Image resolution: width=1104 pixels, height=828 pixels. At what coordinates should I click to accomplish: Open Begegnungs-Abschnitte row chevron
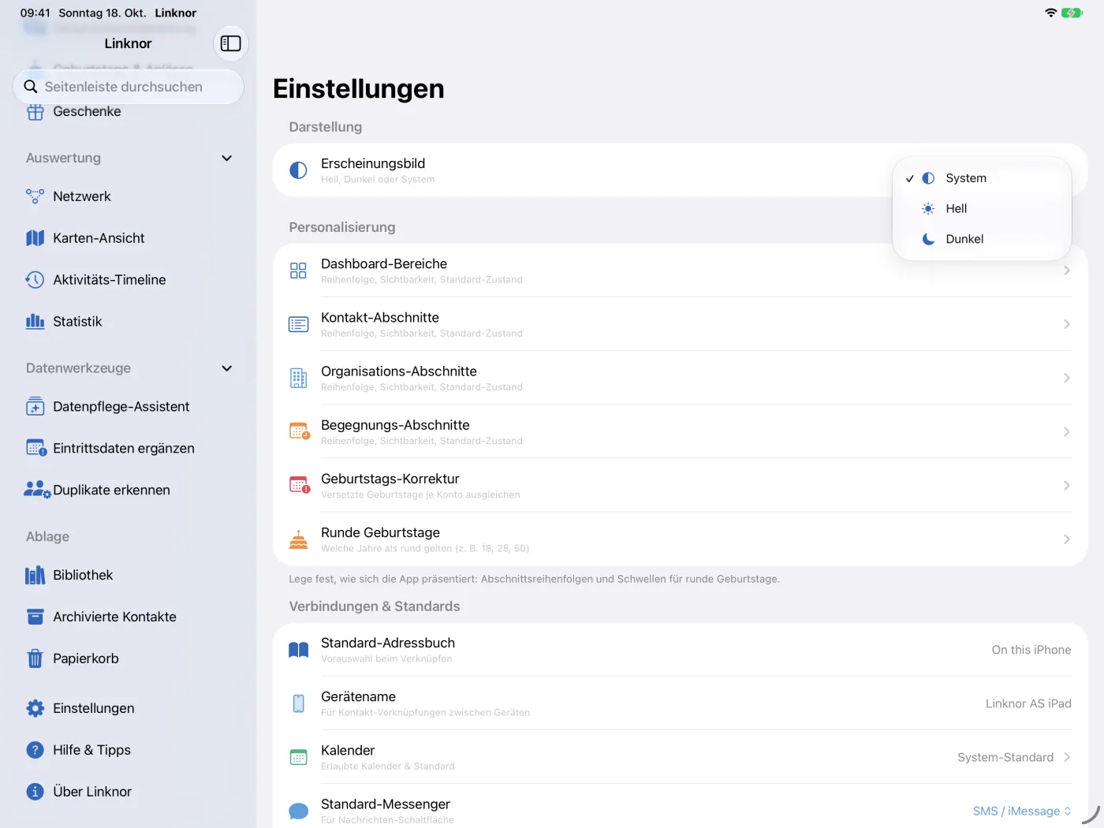coord(1067,431)
